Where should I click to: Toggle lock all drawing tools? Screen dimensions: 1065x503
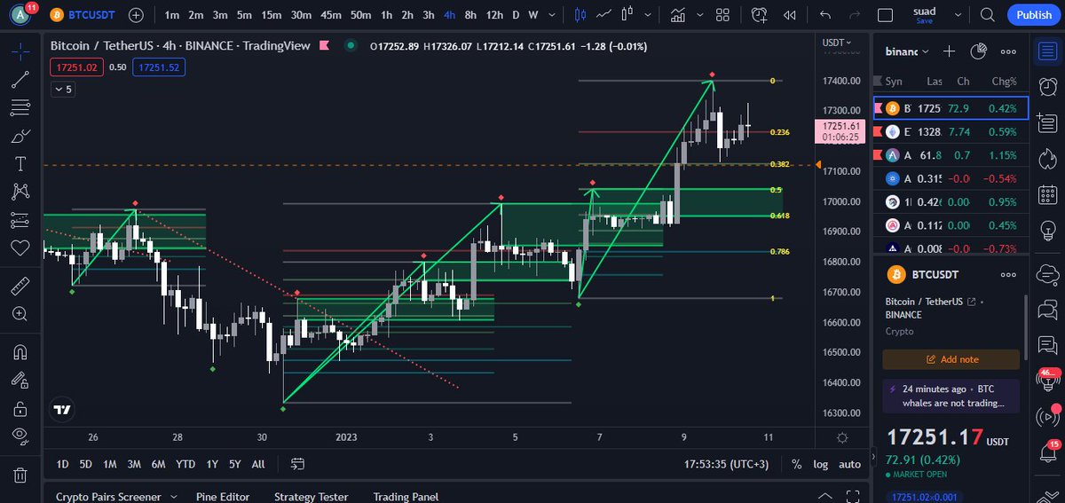click(x=20, y=408)
